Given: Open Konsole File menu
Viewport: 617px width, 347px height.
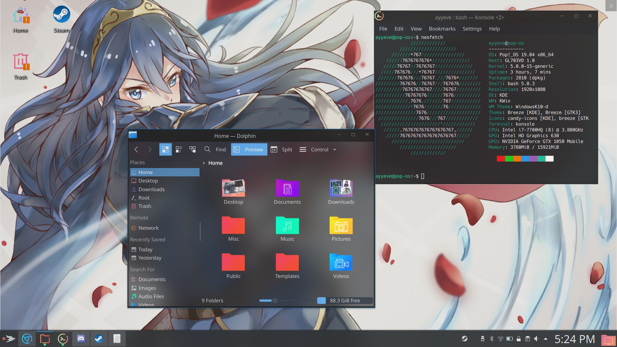Looking at the screenshot, I should 383,29.
